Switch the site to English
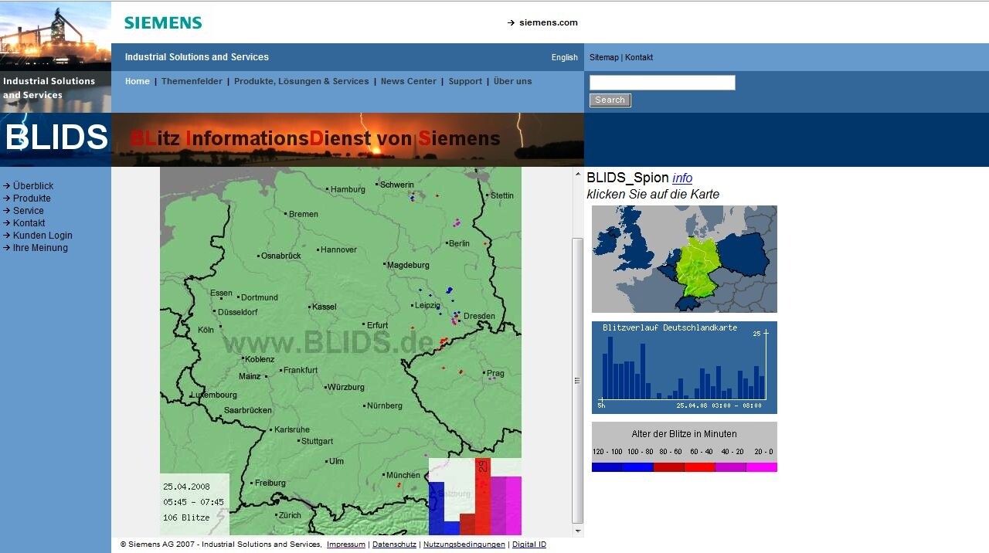The image size is (989, 553). pos(564,57)
